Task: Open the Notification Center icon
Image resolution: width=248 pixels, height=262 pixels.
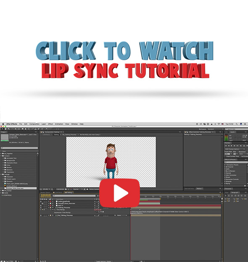Action: [x=245, y=124]
